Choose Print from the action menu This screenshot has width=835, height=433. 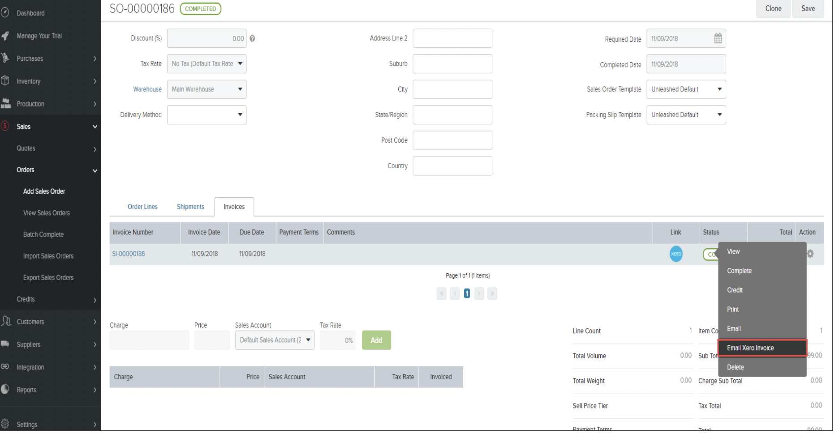coord(733,309)
